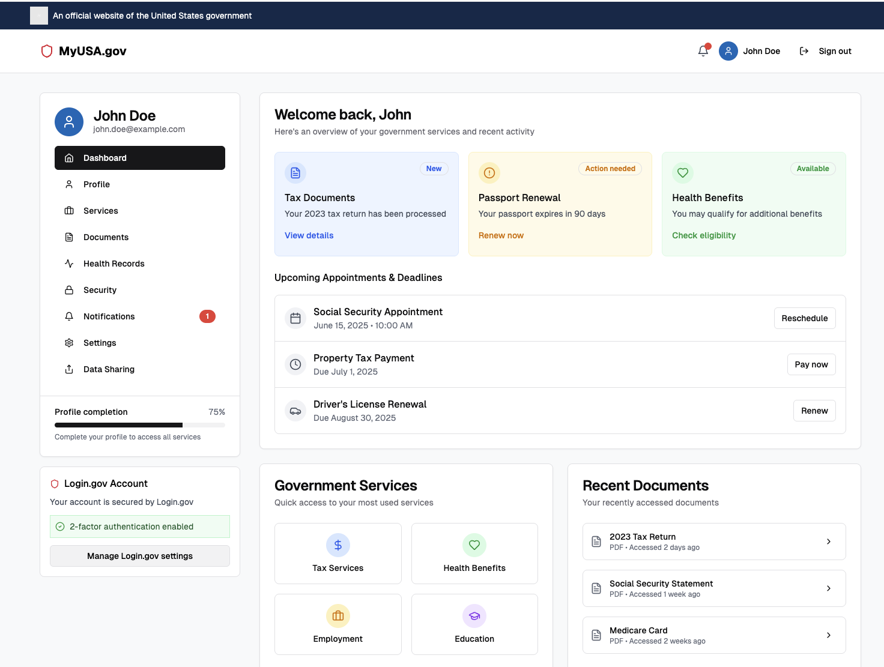884x667 pixels.
Task: Click the Login.gov Account shield icon
Action: coord(55,484)
